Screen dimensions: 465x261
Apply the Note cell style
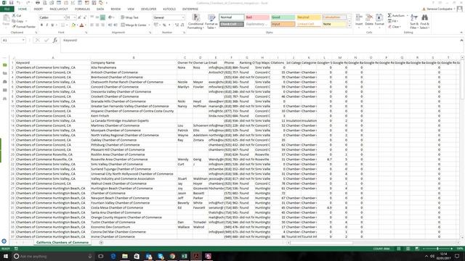coord(334,24)
